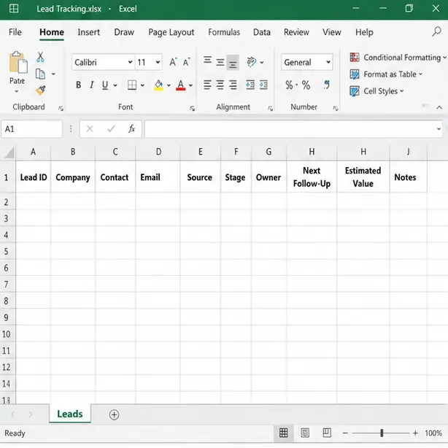448x448 pixels.
Task: Open Cell Styles gallery
Action: [376, 91]
